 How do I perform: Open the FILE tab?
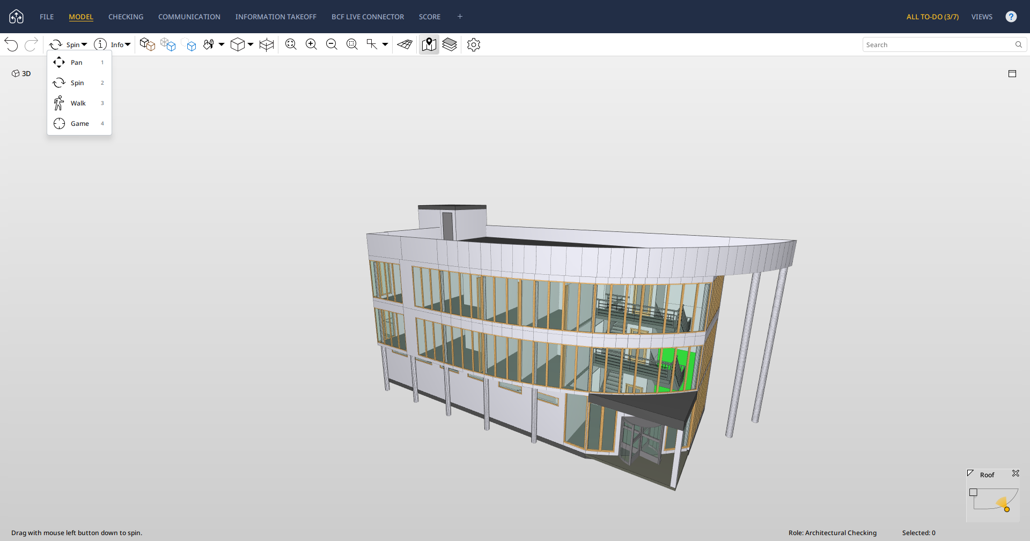(47, 17)
